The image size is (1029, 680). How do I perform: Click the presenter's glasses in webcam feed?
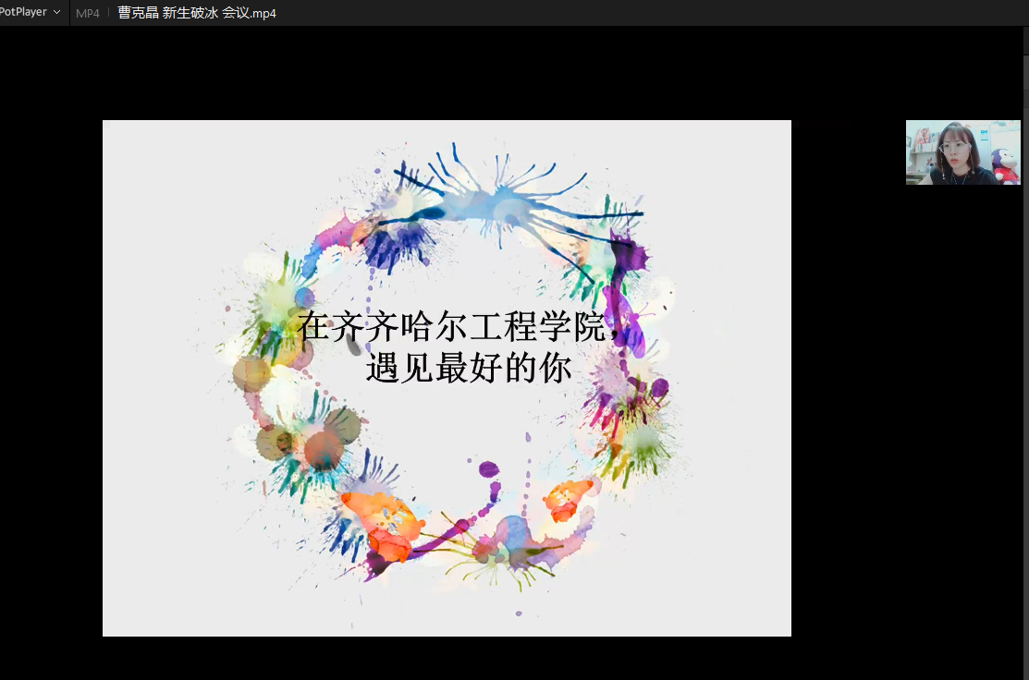coord(953,148)
